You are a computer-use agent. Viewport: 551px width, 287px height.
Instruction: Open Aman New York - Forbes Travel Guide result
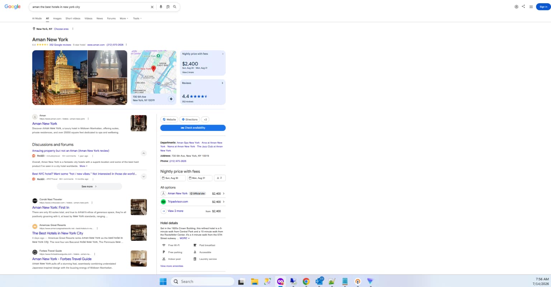tap(62, 259)
